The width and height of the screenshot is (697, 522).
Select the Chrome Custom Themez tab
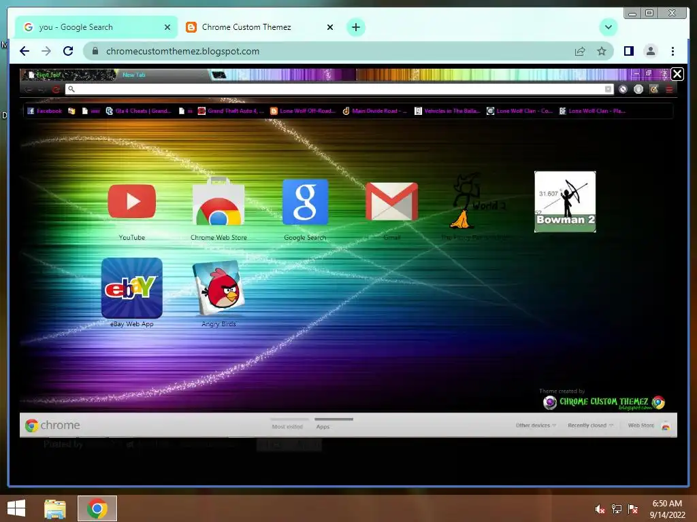coord(259,27)
